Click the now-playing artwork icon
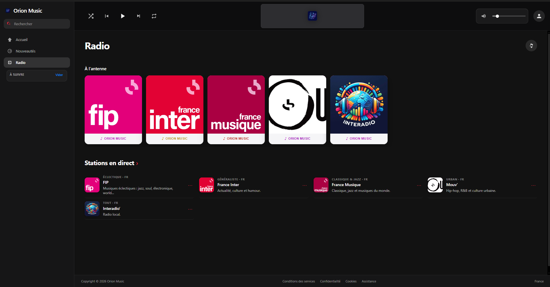The width and height of the screenshot is (550, 287). pos(312,16)
